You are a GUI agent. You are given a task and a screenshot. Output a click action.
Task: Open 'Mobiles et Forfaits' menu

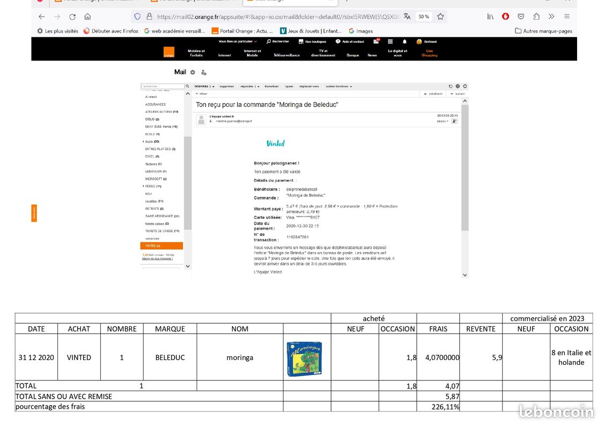[x=196, y=53]
